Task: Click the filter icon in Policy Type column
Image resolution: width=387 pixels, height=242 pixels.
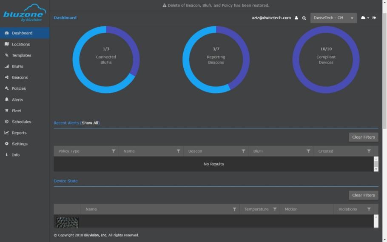Action: [x=114, y=151]
